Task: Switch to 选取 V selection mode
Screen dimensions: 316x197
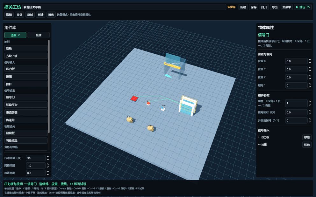Action: point(15,35)
